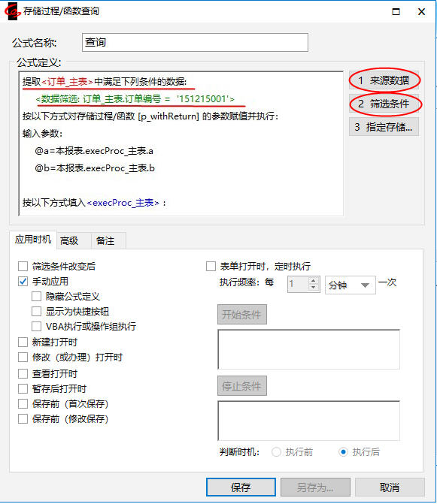Select the 执行前 radio button
Image resolution: width=437 pixels, height=504 pixels.
click(x=276, y=452)
